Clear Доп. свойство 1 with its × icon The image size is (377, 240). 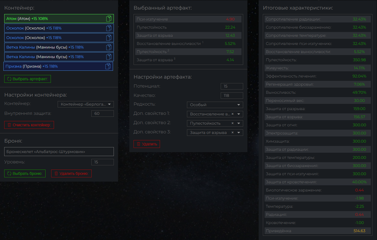[232, 114]
